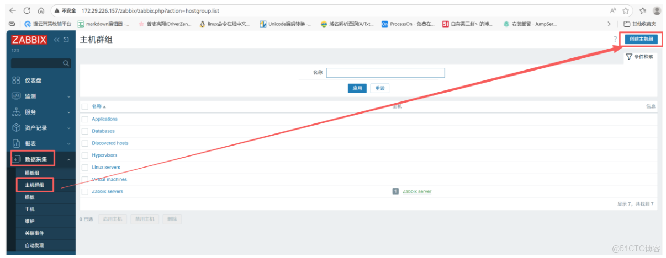
Task: Check the Linux servers row checkbox
Action: (85, 168)
